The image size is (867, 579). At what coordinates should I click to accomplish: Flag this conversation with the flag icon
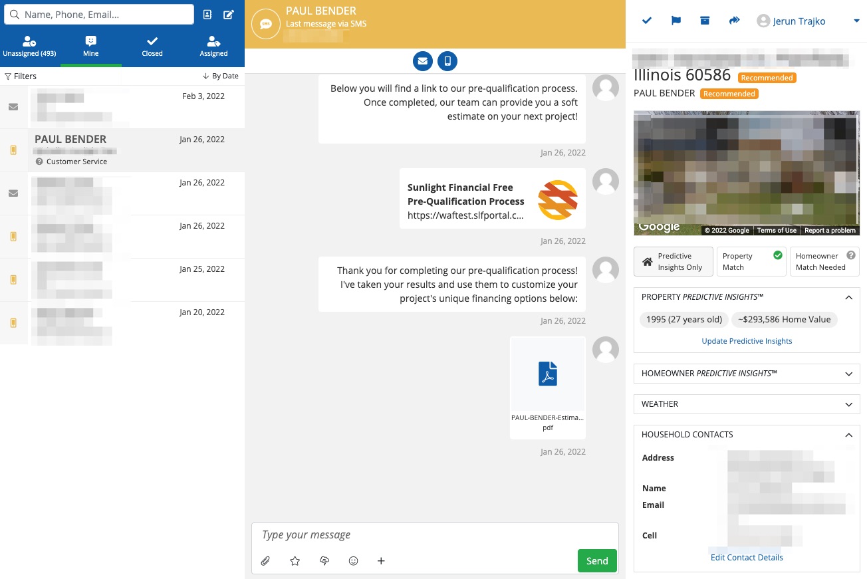click(676, 21)
